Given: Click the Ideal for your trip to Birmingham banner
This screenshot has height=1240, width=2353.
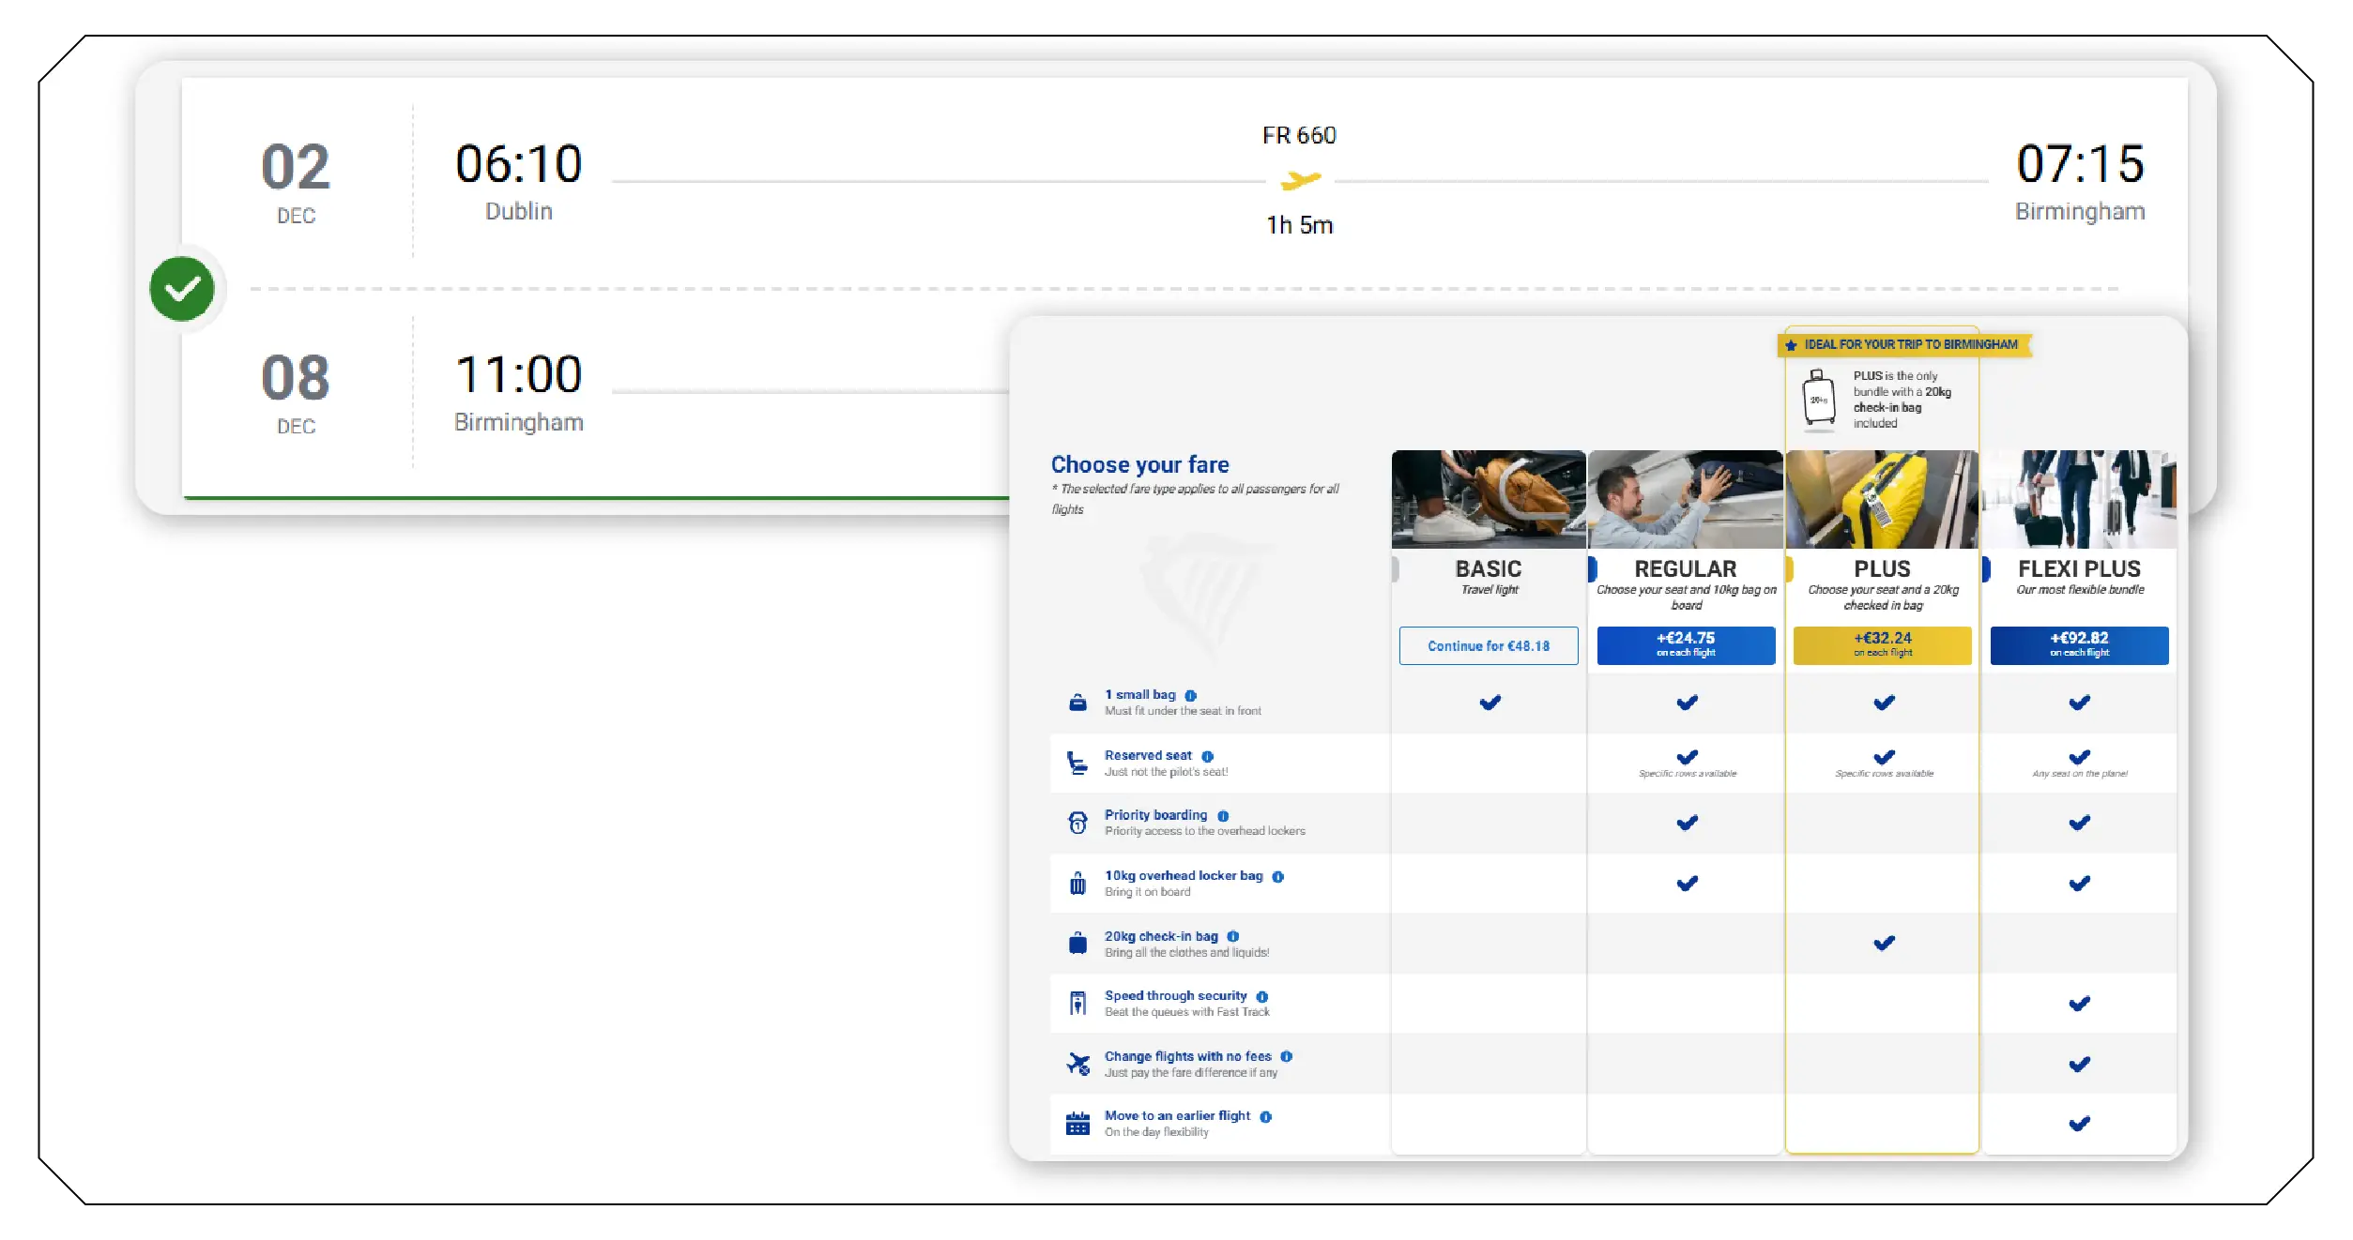Looking at the screenshot, I should click(1905, 344).
